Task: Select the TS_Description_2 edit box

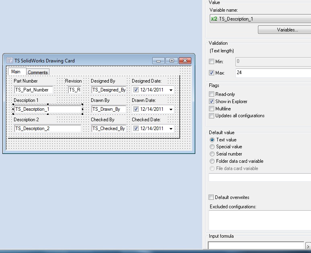Action: tap(48, 128)
